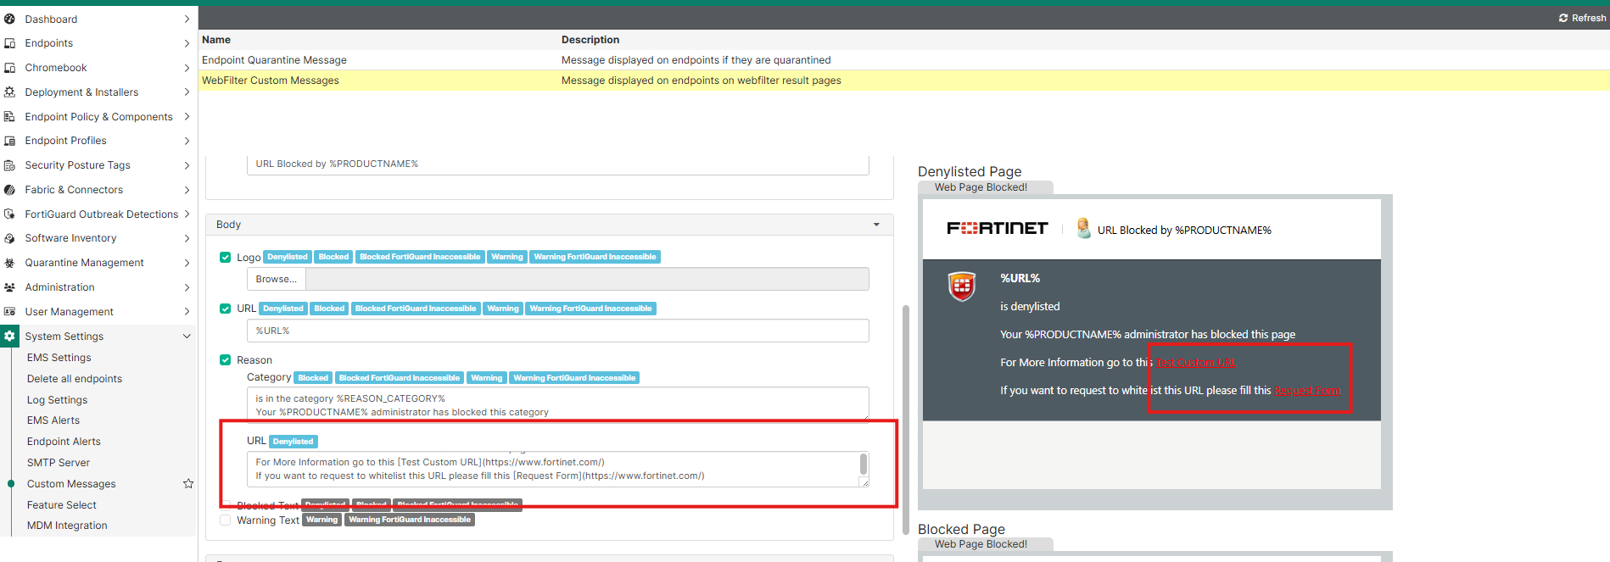Image resolution: width=1610 pixels, height=562 pixels.
Task: Collapse the System Settings chevron
Action: 187,337
